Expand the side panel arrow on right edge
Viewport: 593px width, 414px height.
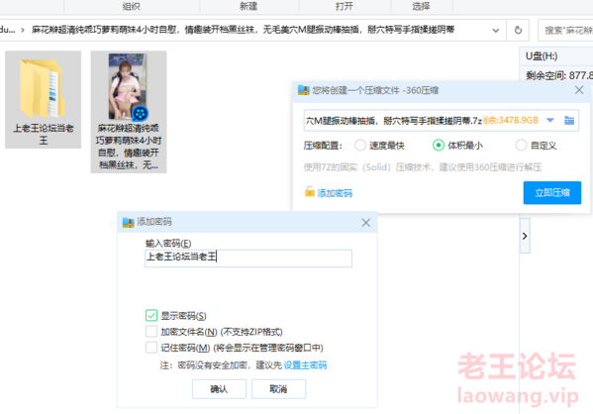click(x=525, y=236)
